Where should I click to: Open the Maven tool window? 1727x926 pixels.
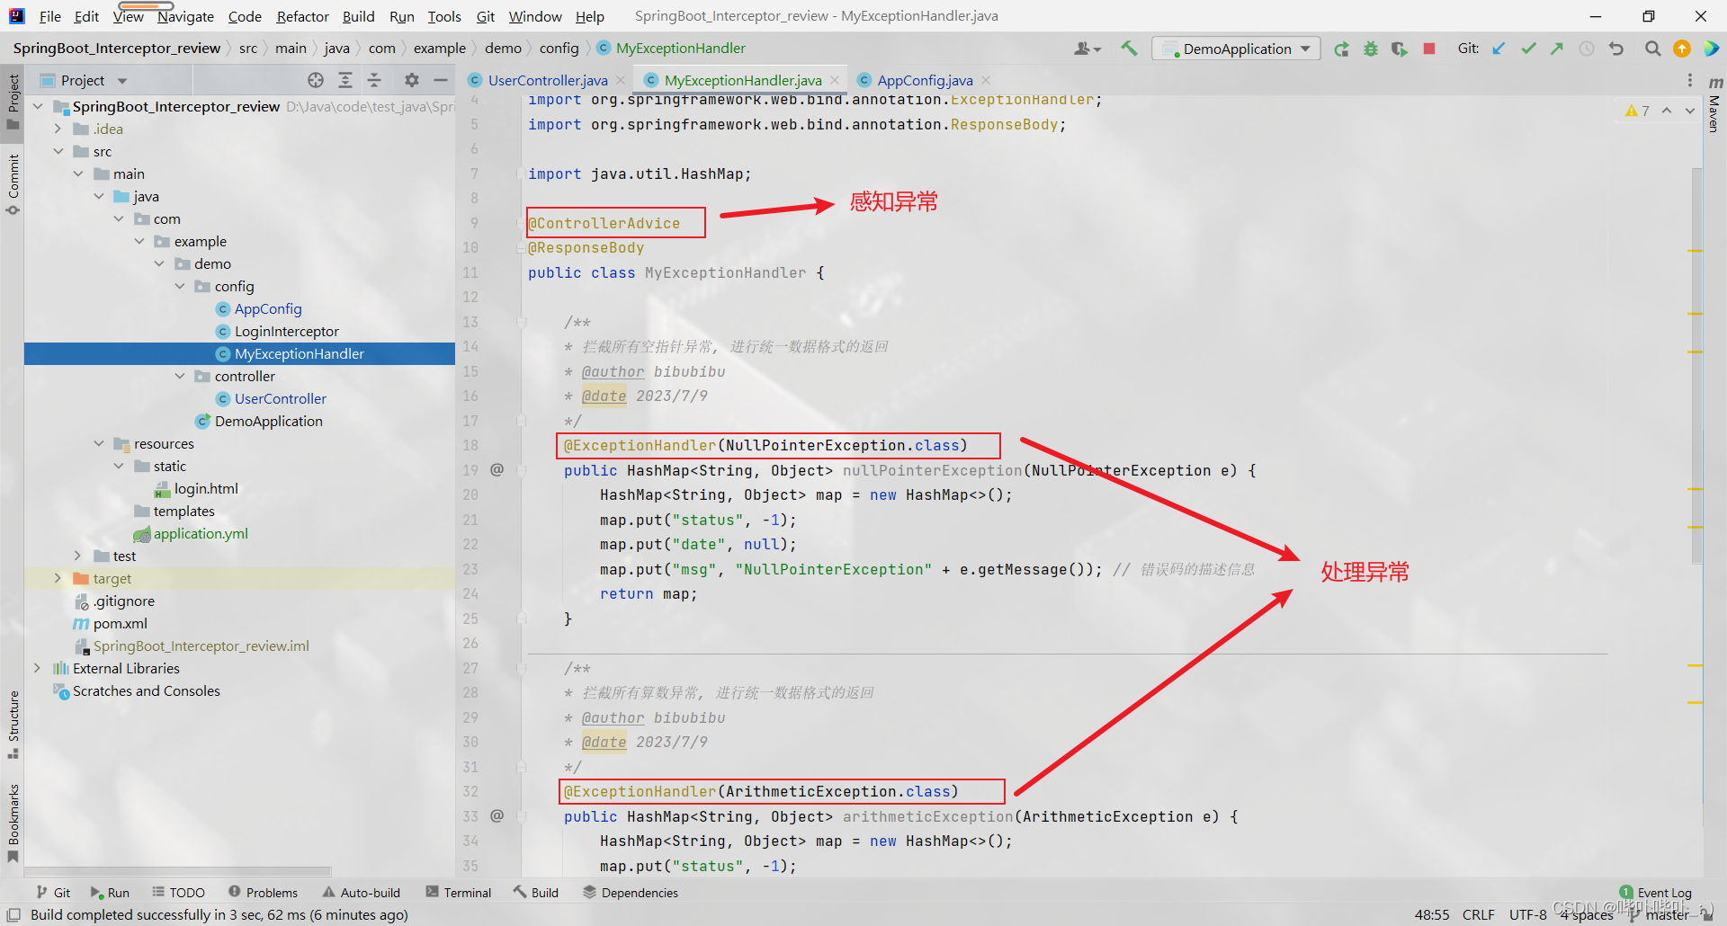[1715, 103]
